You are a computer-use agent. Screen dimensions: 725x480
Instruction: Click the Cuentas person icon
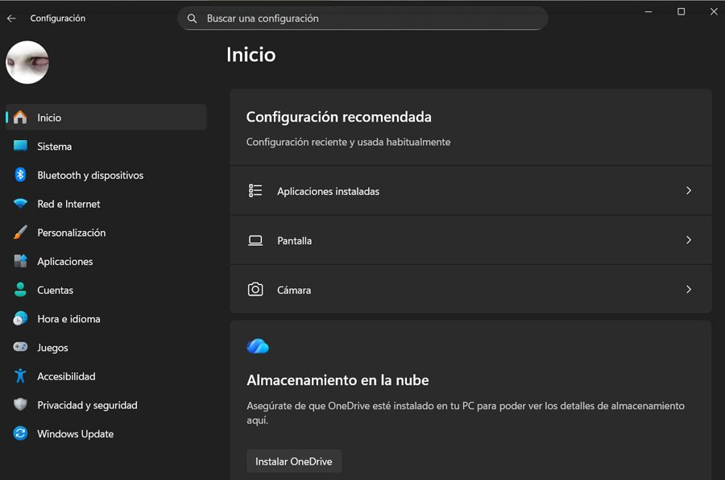[x=22, y=290]
